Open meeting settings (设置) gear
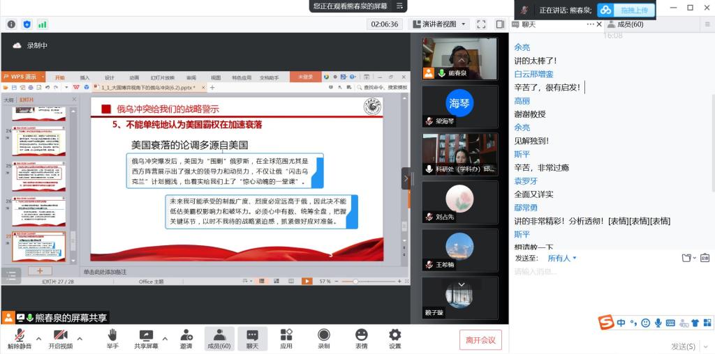715x354 pixels. 395,339
